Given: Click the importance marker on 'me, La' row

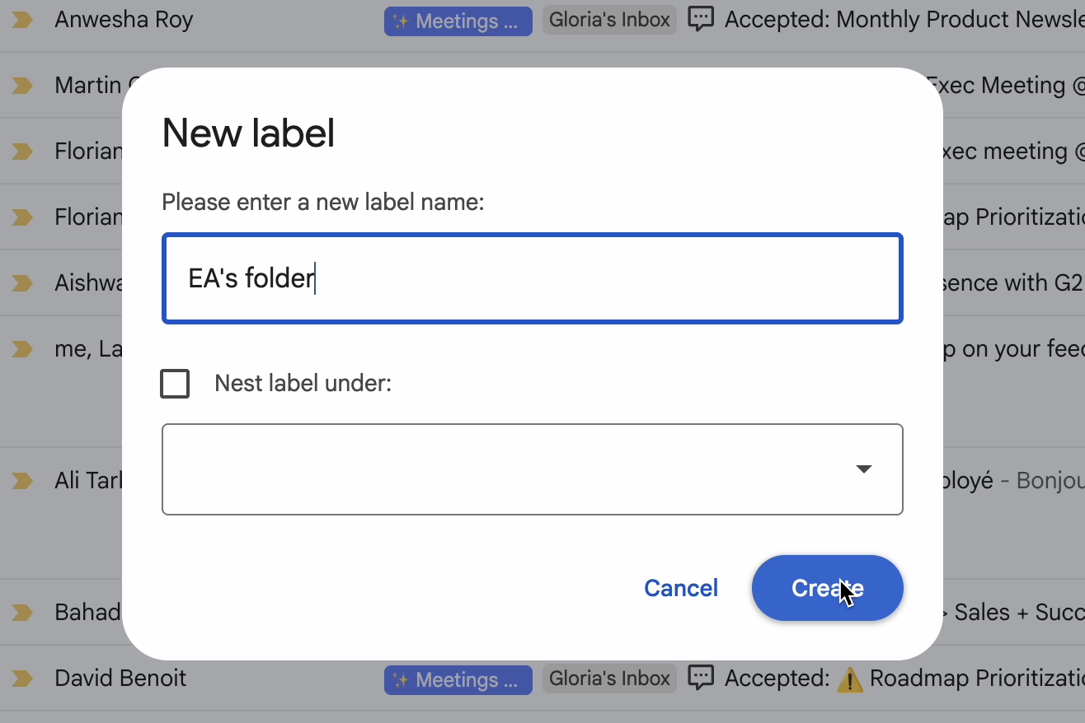Looking at the screenshot, I should (22, 349).
